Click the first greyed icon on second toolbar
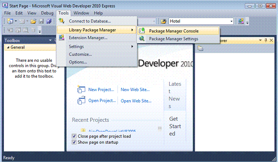278x162 pixels. [10, 30]
